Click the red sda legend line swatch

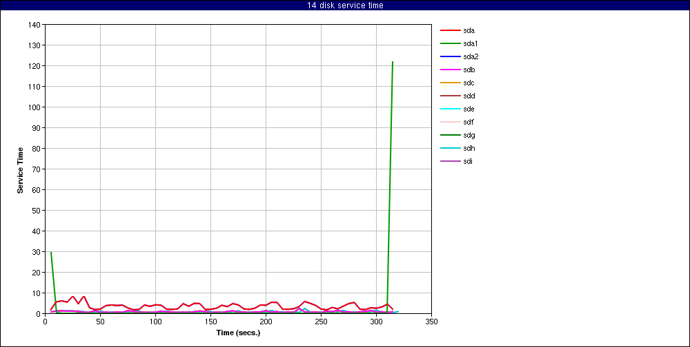[x=450, y=31]
